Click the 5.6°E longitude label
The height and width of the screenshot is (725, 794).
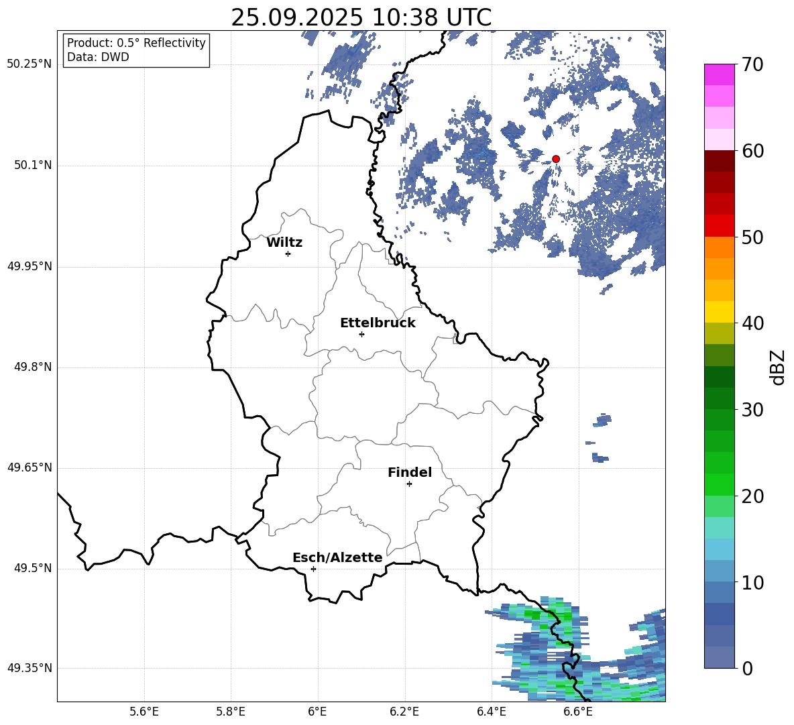[144, 712]
